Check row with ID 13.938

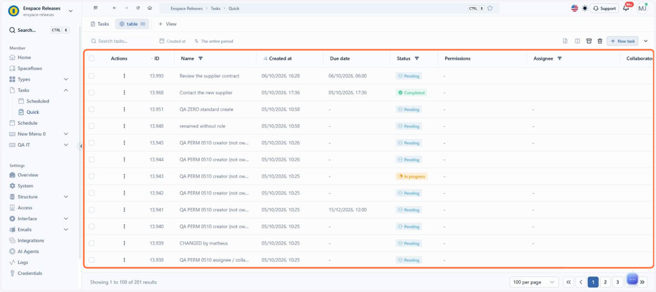point(91,260)
